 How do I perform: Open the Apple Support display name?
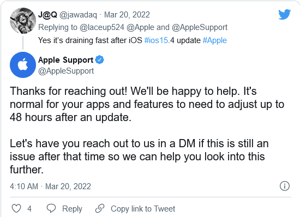click(65, 60)
